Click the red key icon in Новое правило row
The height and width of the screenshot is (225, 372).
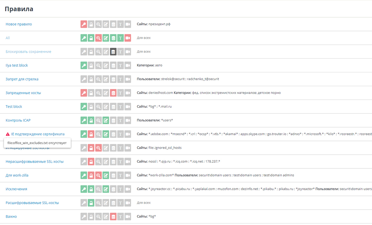(84, 24)
